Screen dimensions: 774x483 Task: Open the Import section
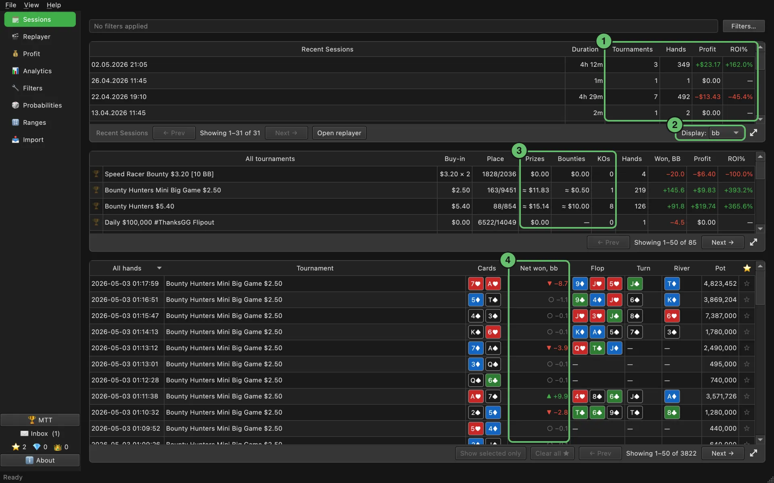click(40, 140)
